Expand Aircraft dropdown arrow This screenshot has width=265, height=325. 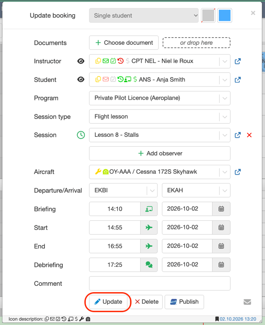click(225, 172)
